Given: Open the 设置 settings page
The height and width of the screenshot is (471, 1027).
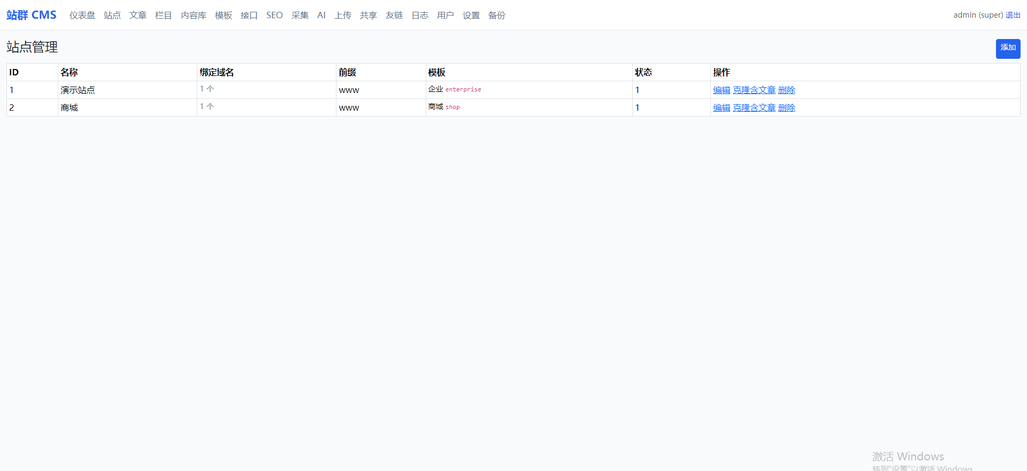Looking at the screenshot, I should (x=471, y=16).
